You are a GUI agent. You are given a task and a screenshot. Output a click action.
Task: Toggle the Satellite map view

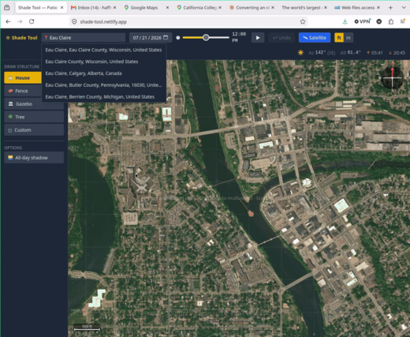[x=315, y=38]
